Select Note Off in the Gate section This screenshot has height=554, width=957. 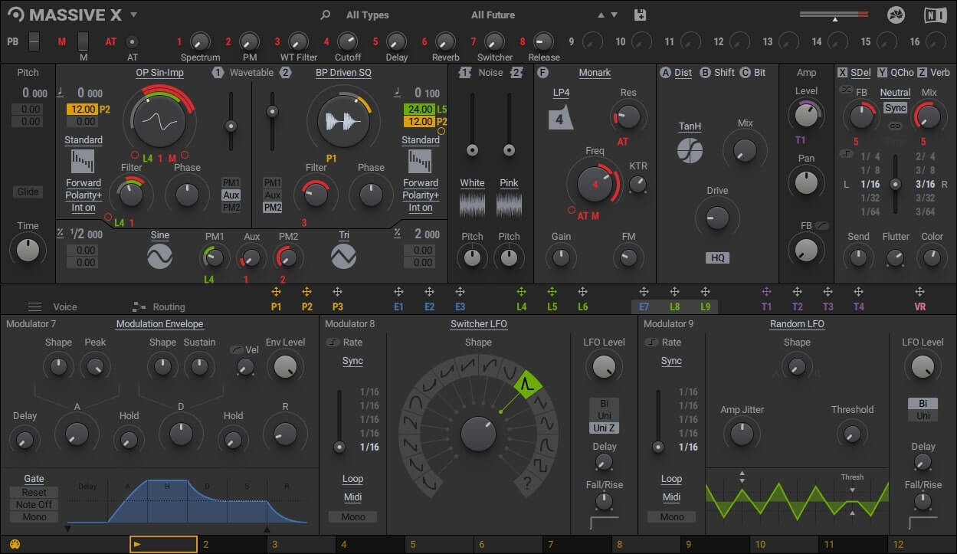[33, 504]
